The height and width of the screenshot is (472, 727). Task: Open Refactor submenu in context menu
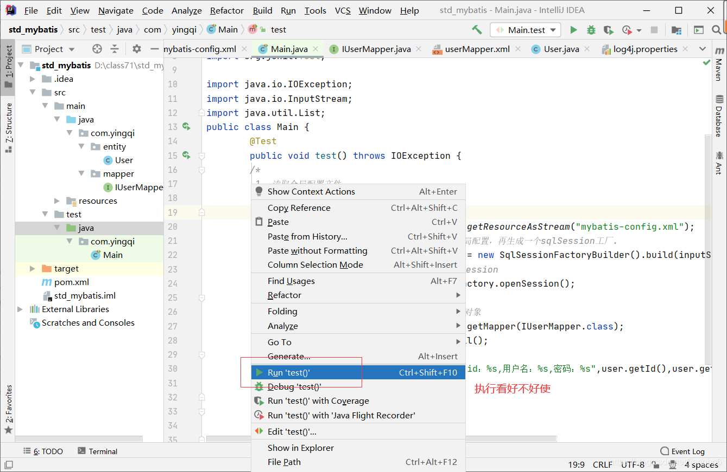[x=358, y=295]
